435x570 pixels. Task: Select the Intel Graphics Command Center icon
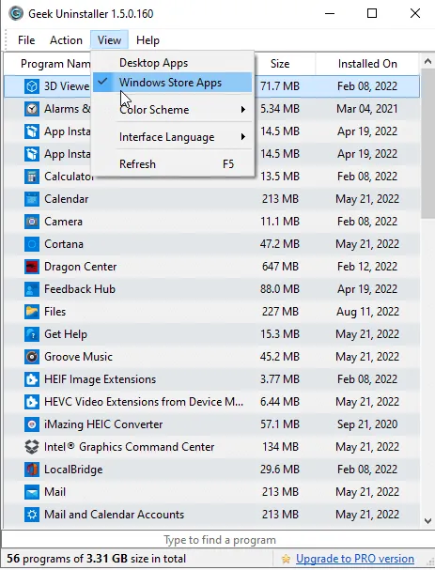tap(32, 447)
